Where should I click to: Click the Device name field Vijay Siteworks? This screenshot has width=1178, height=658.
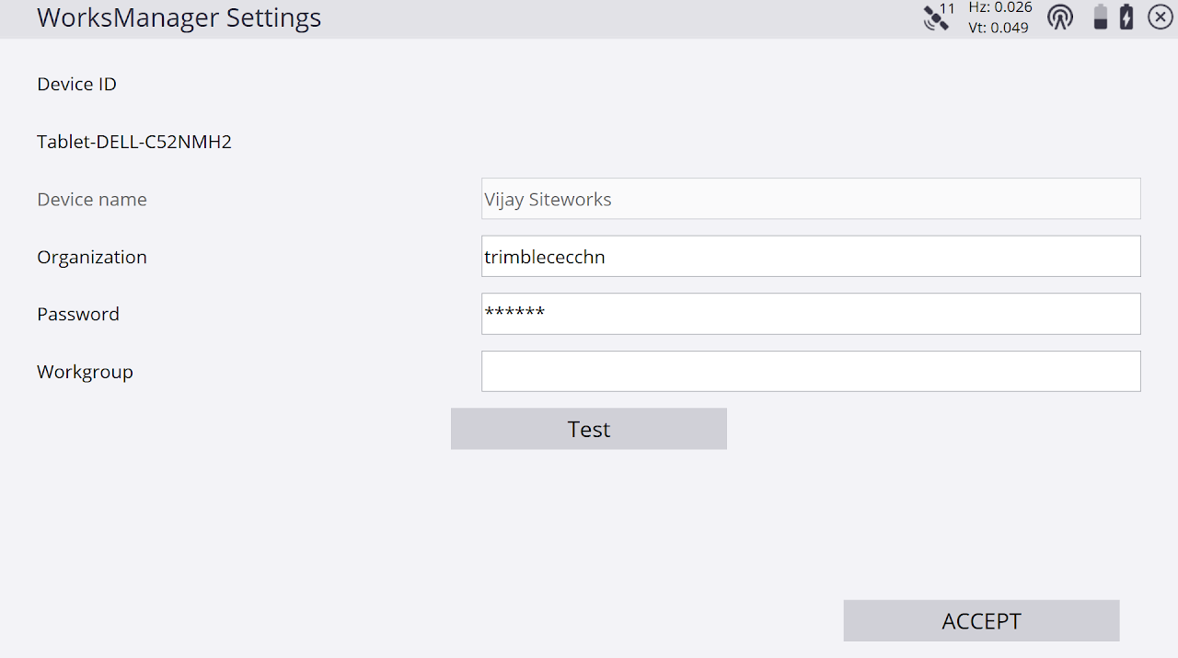[811, 199]
